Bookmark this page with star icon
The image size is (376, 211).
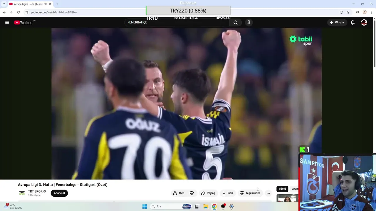tap(348, 12)
